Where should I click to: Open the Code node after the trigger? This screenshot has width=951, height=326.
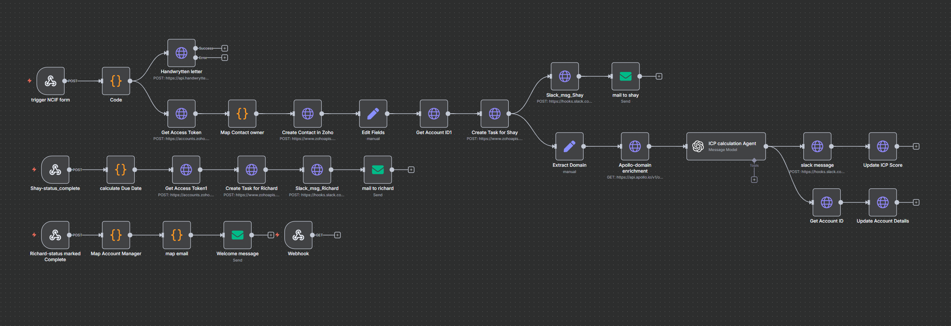(x=116, y=81)
